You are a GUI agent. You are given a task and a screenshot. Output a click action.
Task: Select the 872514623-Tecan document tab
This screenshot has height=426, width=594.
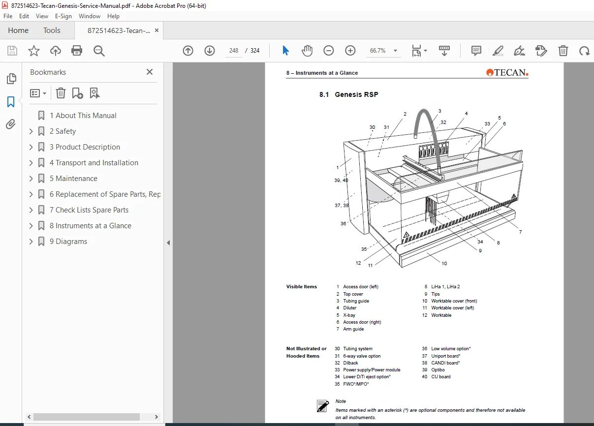119,30
